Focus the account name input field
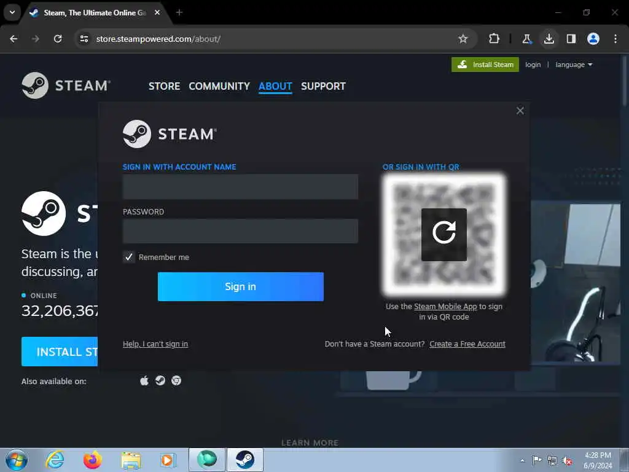 click(240, 187)
